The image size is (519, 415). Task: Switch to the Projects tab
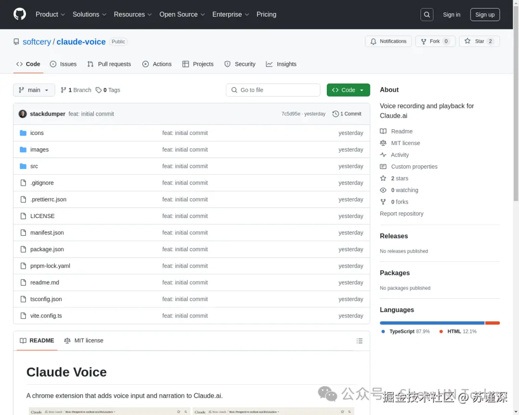tap(198, 64)
